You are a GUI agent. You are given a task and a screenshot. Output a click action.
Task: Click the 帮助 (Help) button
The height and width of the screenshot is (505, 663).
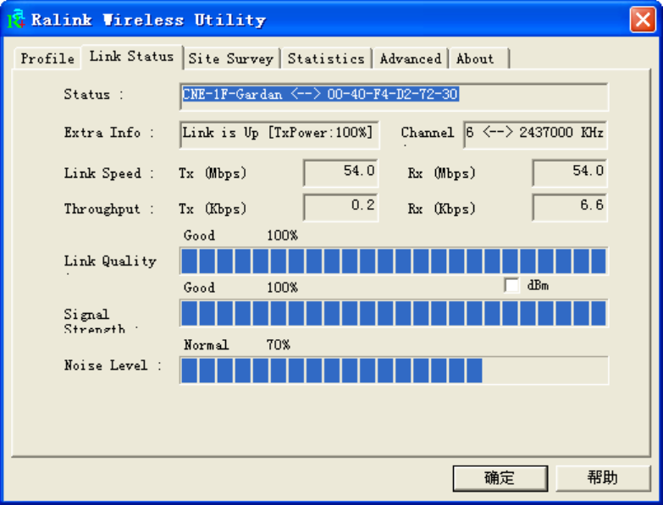pos(603,478)
